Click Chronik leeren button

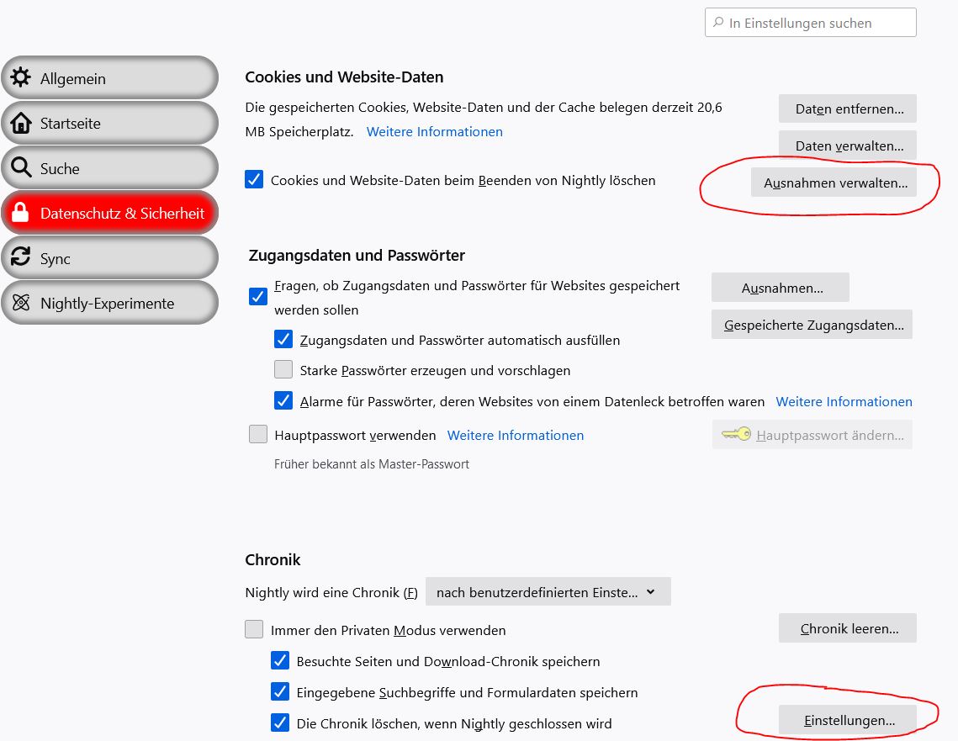(x=848, y=628)
